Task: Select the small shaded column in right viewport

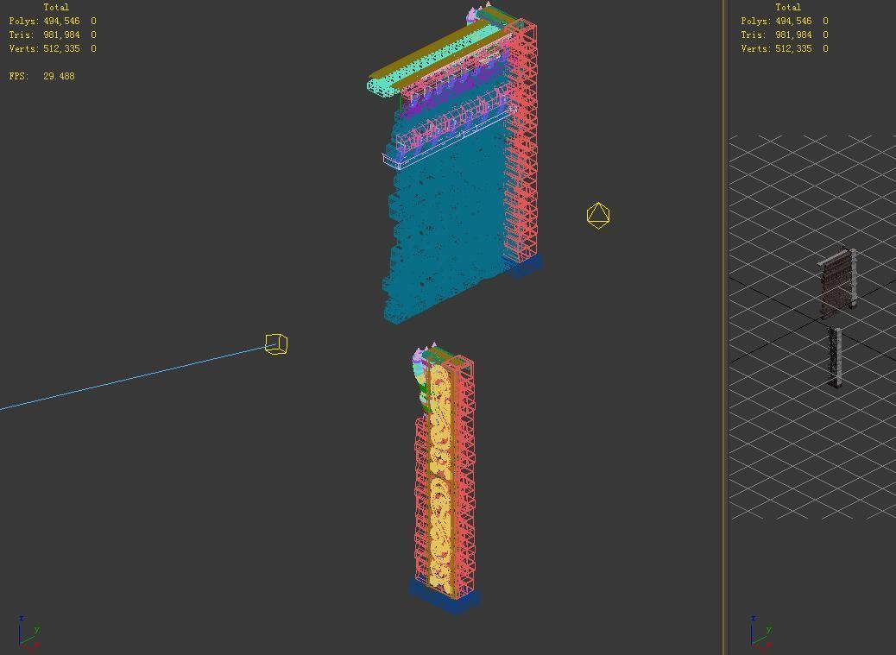Action: point(836,356)
